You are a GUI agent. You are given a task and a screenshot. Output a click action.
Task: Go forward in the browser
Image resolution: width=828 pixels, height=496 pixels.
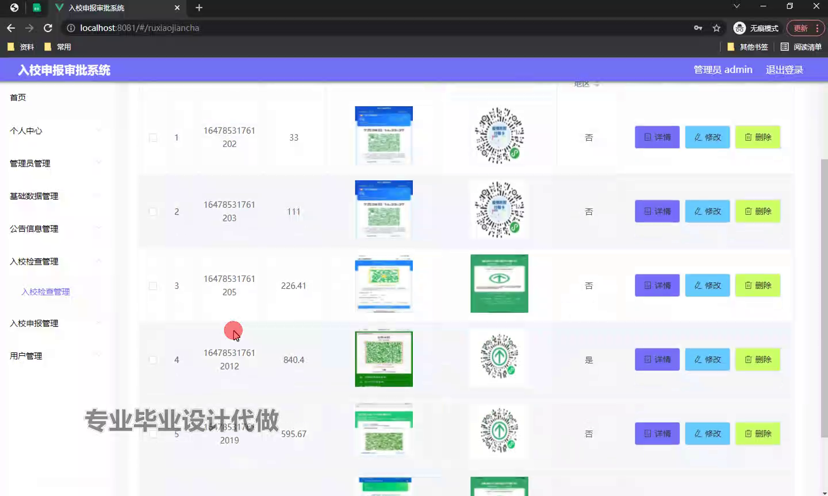click(x=29, y=28)
